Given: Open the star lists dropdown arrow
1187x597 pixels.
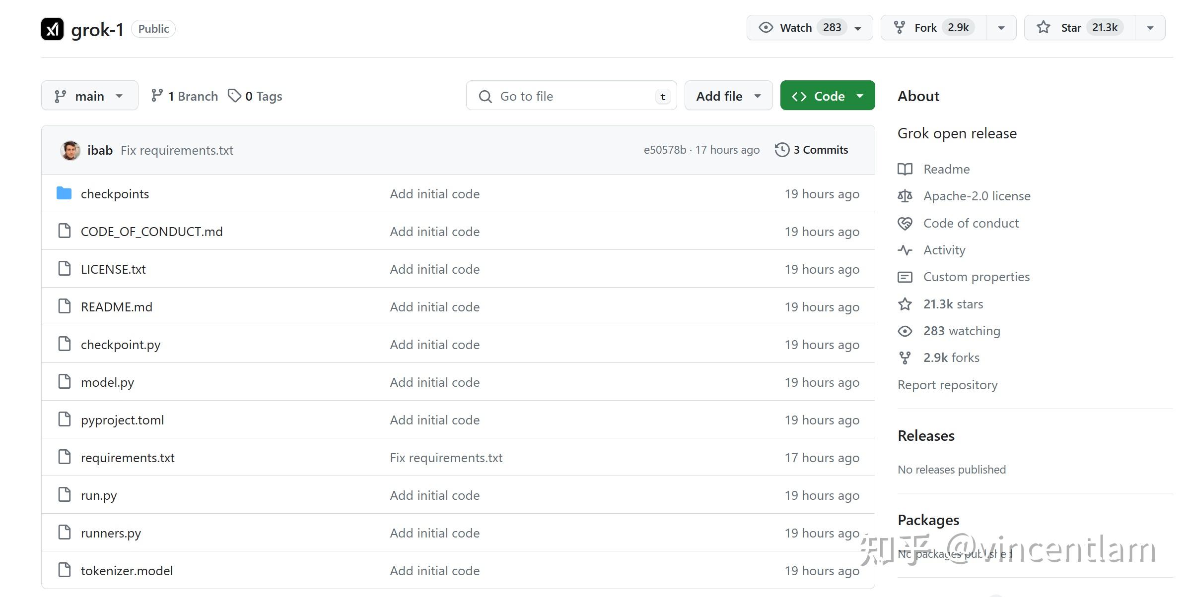Looking at the screenshot, I should 1150,28.
